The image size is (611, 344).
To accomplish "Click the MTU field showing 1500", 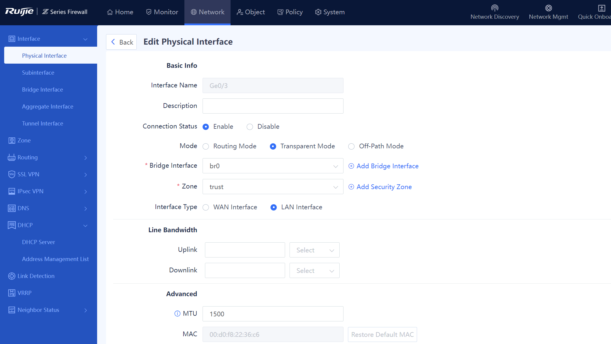I will (x=273, y=314).
